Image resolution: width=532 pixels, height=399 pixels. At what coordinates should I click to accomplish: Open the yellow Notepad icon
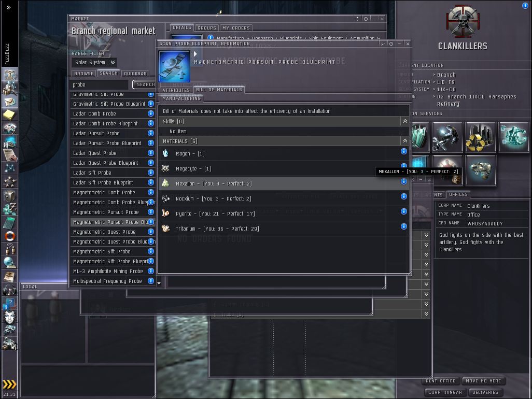[9, 115]
